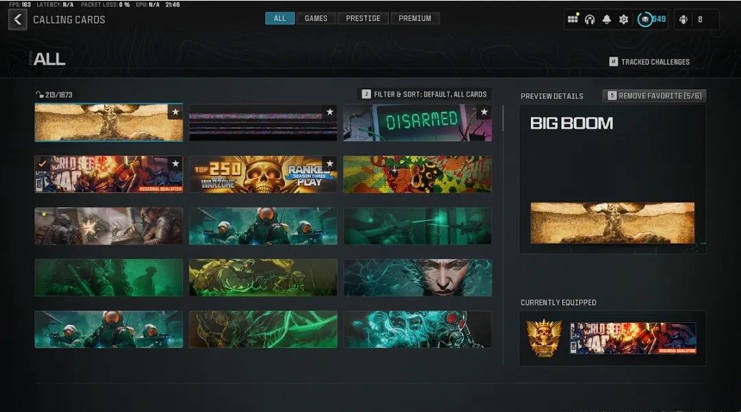Select the green night-vision sniper laser card
The height and width of the screenshot is (412, 741).
pyautogui.click(x=418, y=226)
